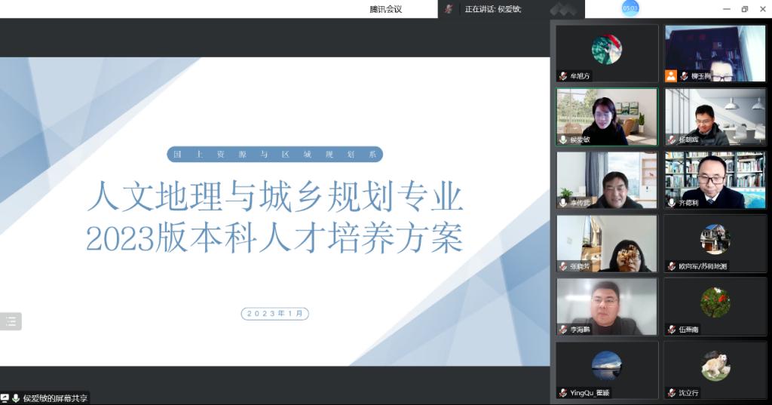Toggle the microphone icon next to 齐德利
This screenshot has height=405, width=772.
click(x=672, y=203)
